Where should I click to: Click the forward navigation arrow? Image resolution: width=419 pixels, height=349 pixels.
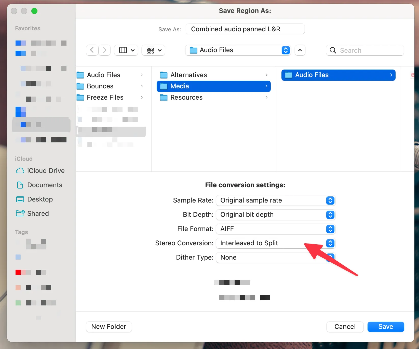104,50
